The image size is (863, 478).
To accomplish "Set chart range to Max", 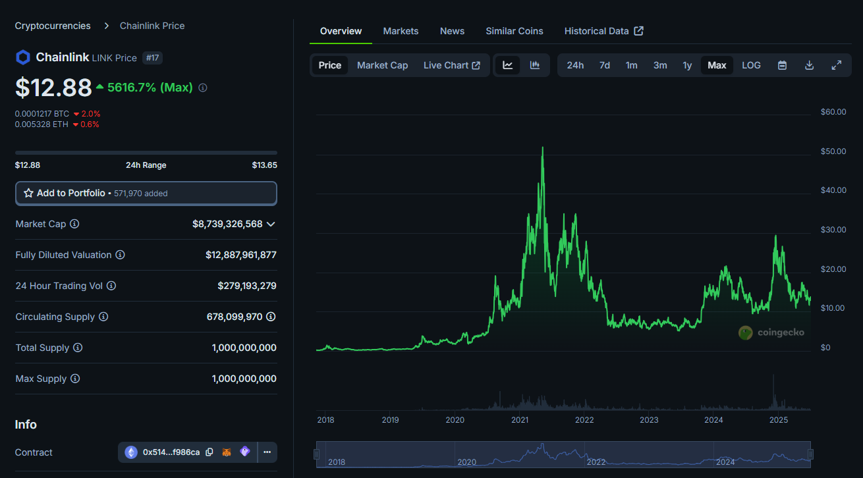I will click(x=717, y=65).
